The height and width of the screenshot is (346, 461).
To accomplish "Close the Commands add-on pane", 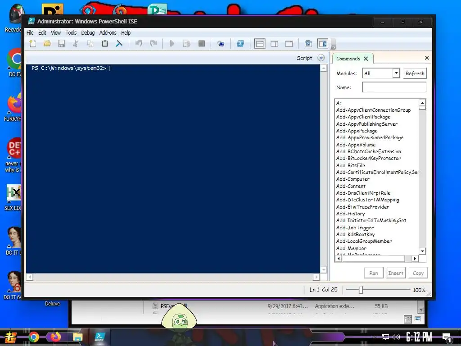I will point(427,58).
